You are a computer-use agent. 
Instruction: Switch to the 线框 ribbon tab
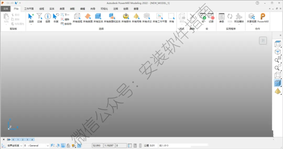click(42, 9)
